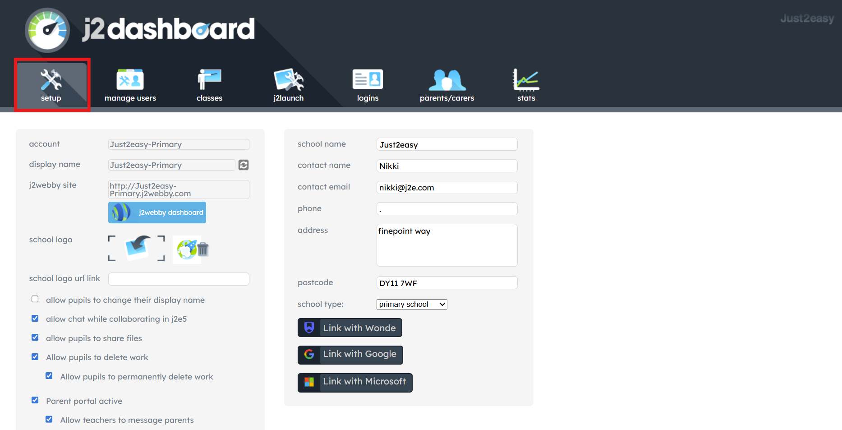The image size is (842, 430).
Task: Focus the phone input field
Action: [447, 209]
